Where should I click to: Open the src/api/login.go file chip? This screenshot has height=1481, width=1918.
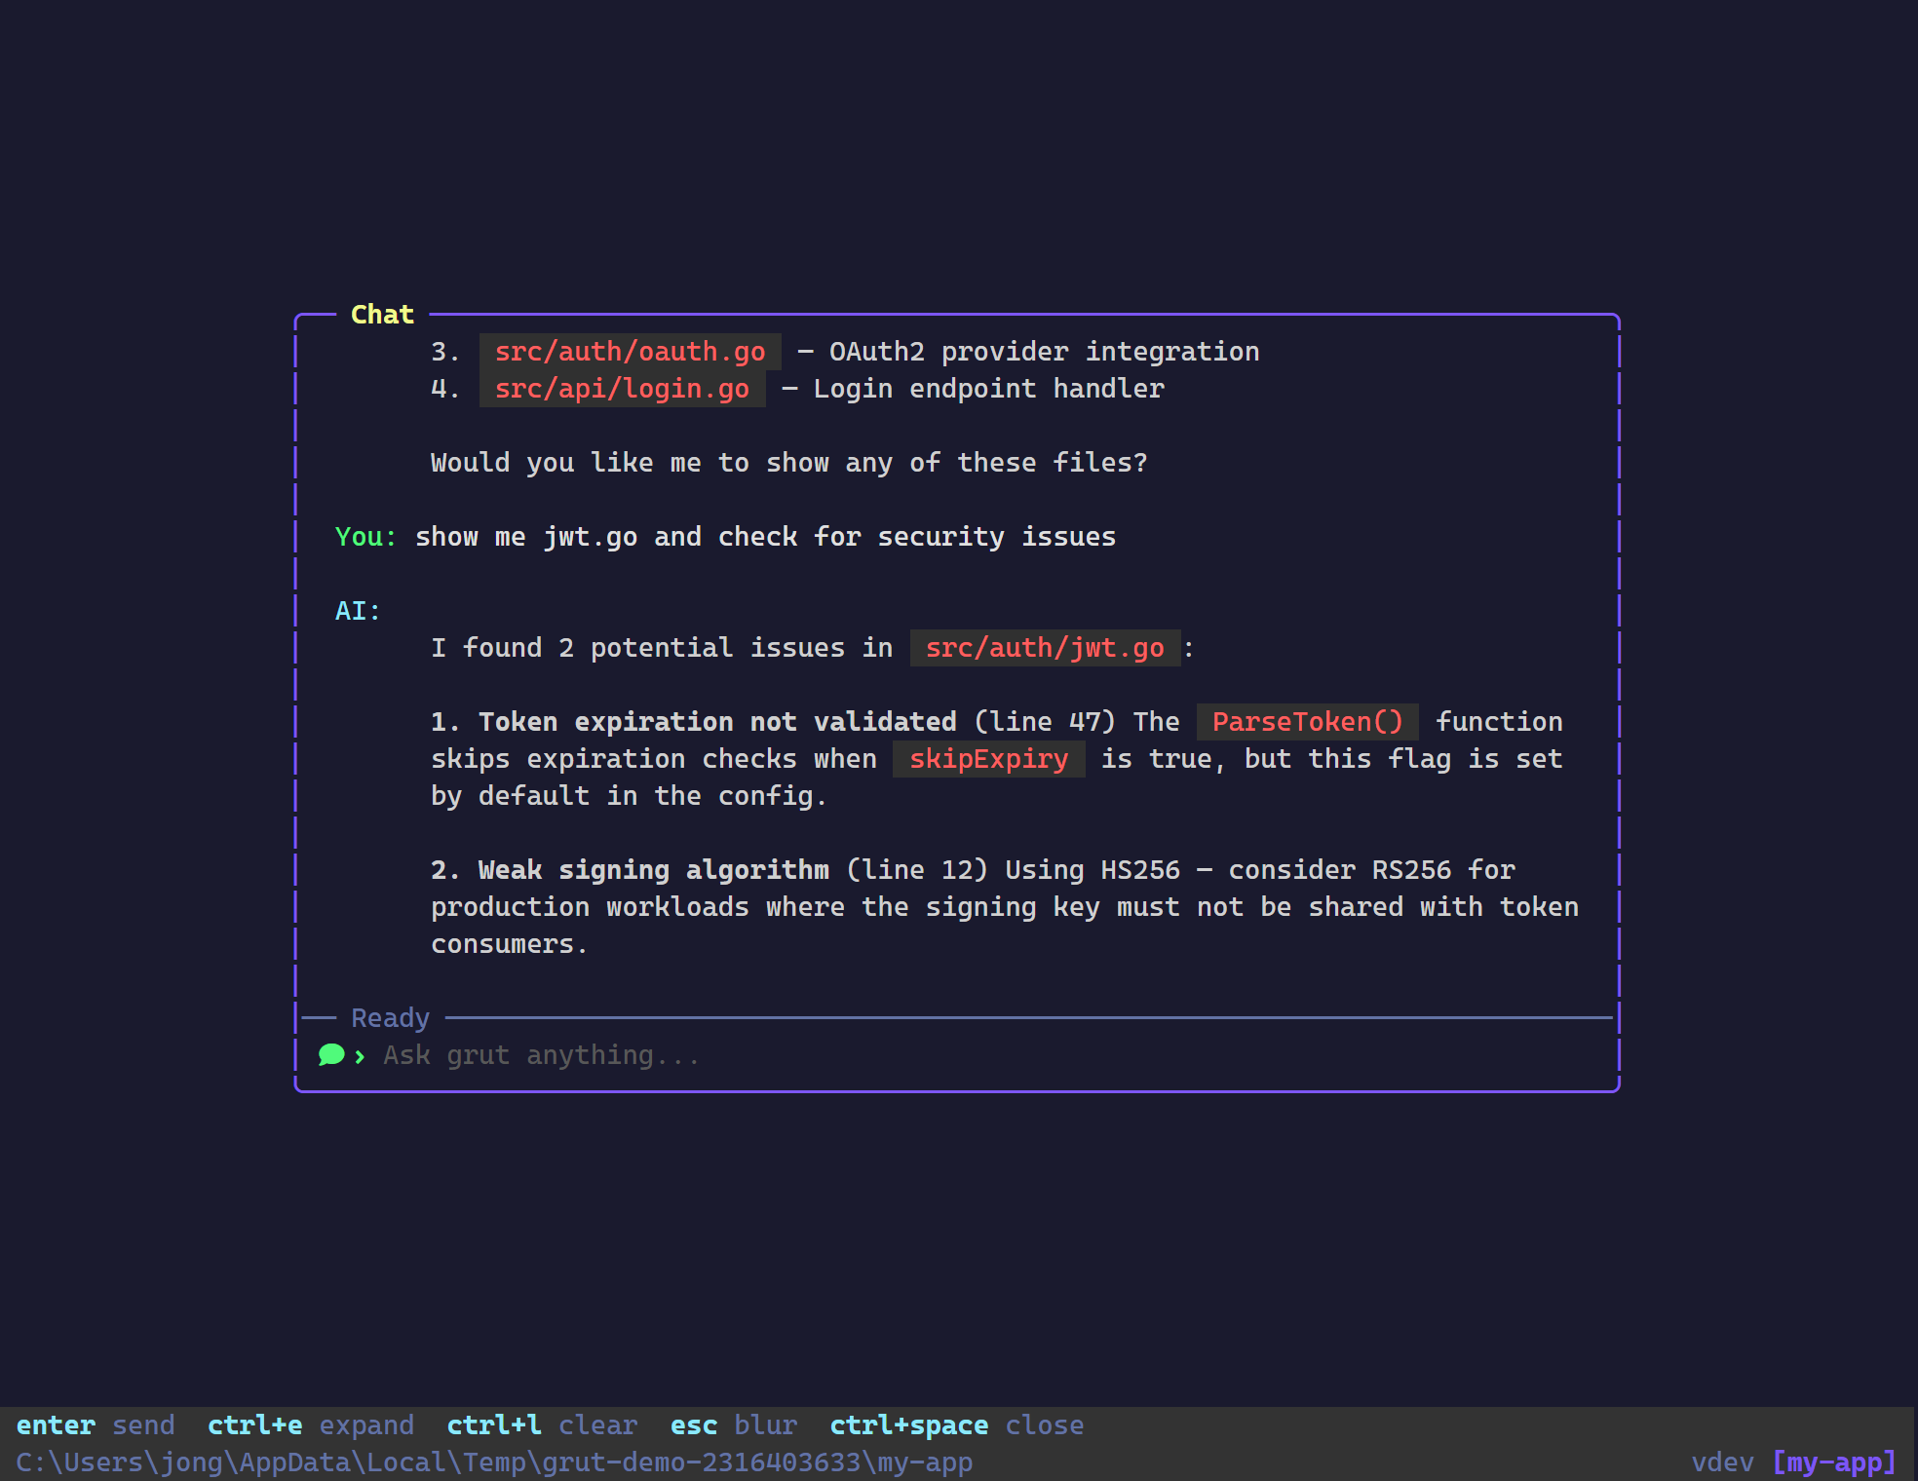point(622,388)
